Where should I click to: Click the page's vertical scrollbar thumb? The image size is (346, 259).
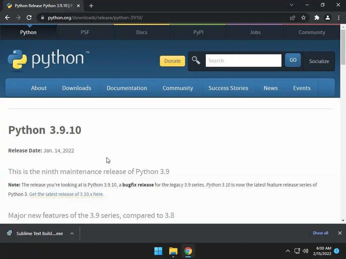pos(343,47)
